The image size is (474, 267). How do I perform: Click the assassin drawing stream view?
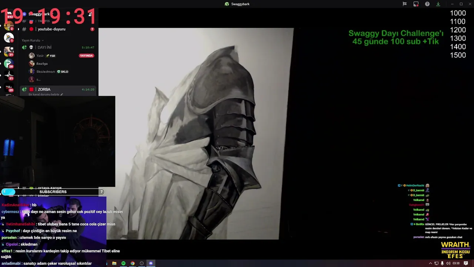tap(196, 133)
